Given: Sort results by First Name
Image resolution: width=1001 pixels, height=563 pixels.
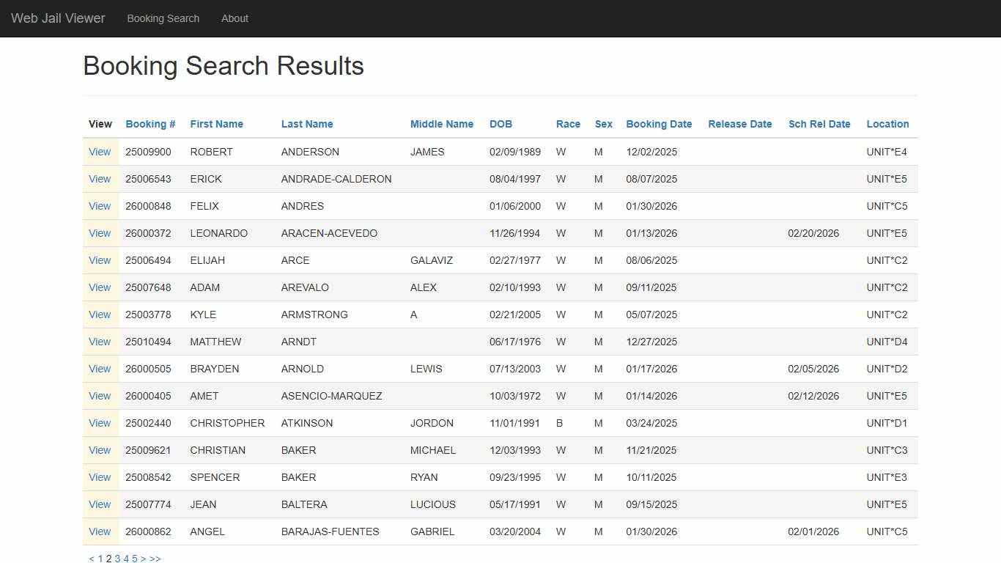Looking at the screenshot, I should (x=216, y=124).
